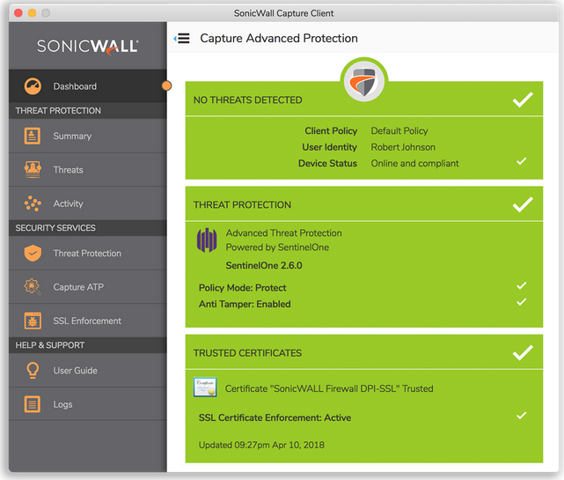This screenshot has width=564, height=480.
Task: Open the User Guide
Action: tap(88, 371)
